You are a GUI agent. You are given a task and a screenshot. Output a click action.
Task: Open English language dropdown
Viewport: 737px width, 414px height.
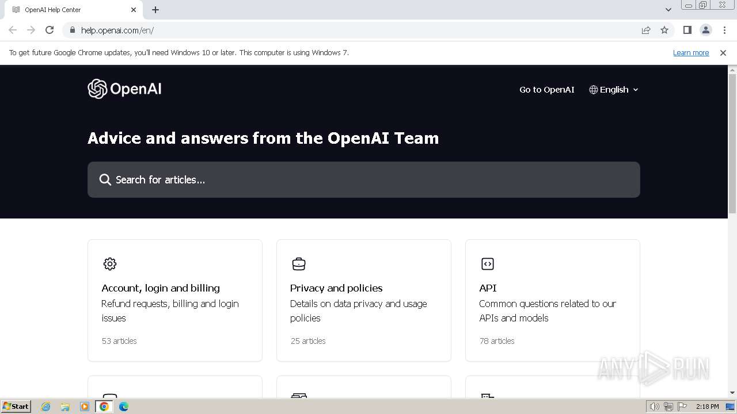click(614, 90)
